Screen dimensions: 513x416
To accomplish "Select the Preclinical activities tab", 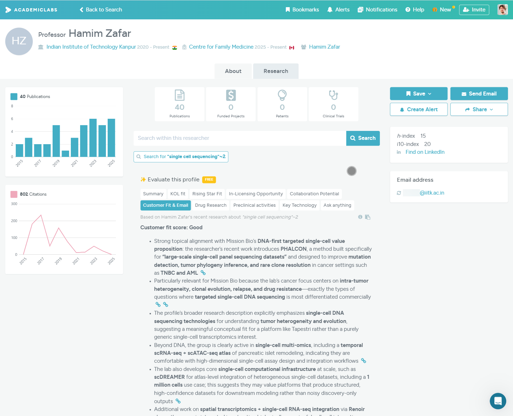I will point(254,205).
